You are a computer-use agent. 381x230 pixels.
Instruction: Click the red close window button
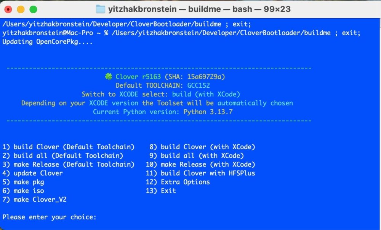[8, 9]
